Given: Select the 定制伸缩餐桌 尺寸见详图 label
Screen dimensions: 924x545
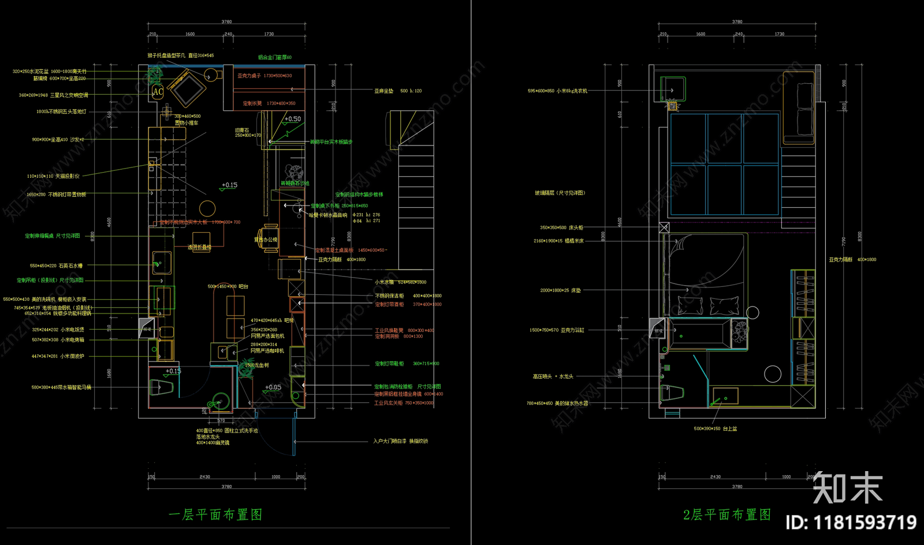Looking at the screenshot, I should pyautogui.click(x=53, y=236).
